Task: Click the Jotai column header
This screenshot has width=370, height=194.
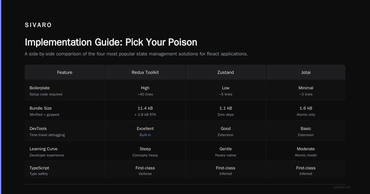Action: click(306, 72)
